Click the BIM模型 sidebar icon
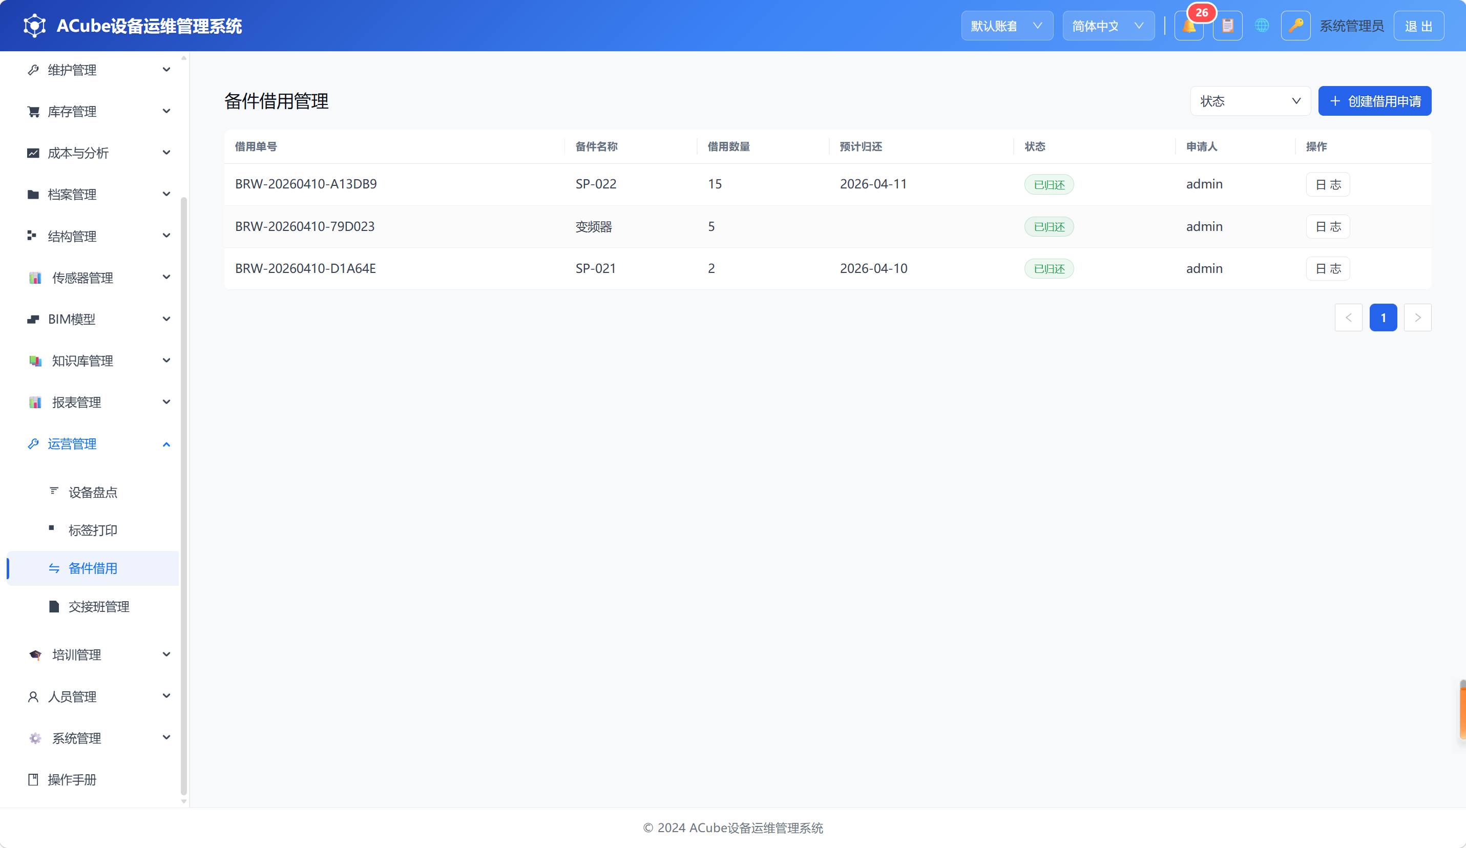The width and height of the screenshot is (1466, 848). point(33,320)
